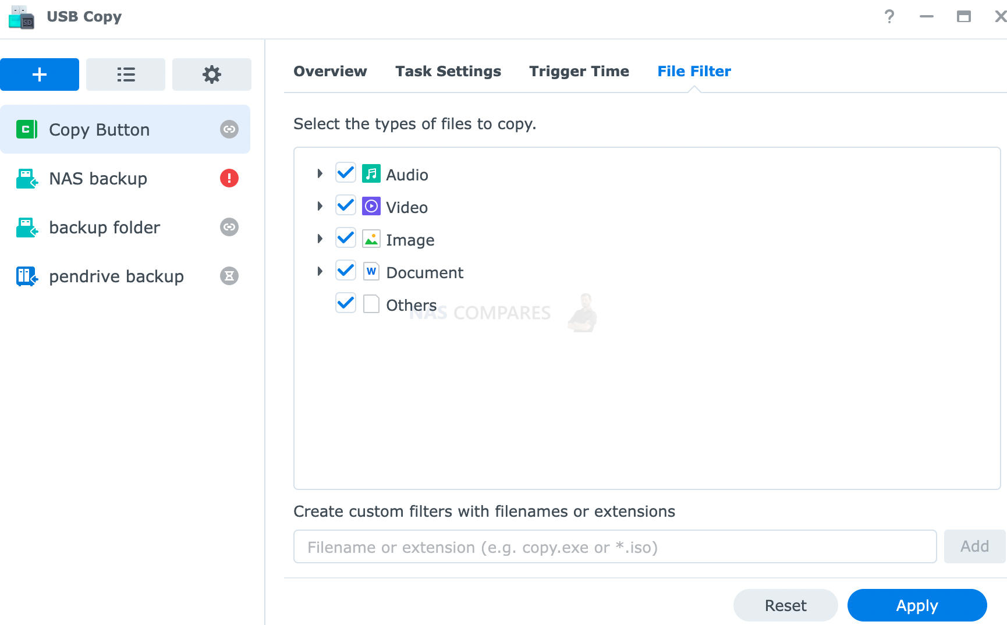Click the Audio label in the filter tree

[407, 175]
